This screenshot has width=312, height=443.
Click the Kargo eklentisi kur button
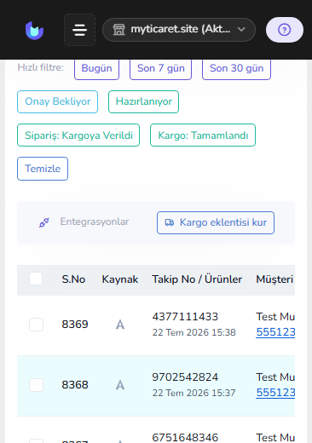(x=216, y=222)
